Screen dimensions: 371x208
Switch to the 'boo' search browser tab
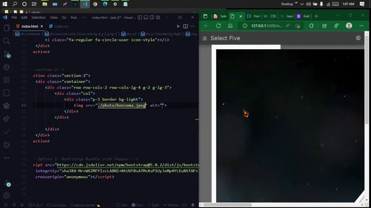[x=286, y=16]
